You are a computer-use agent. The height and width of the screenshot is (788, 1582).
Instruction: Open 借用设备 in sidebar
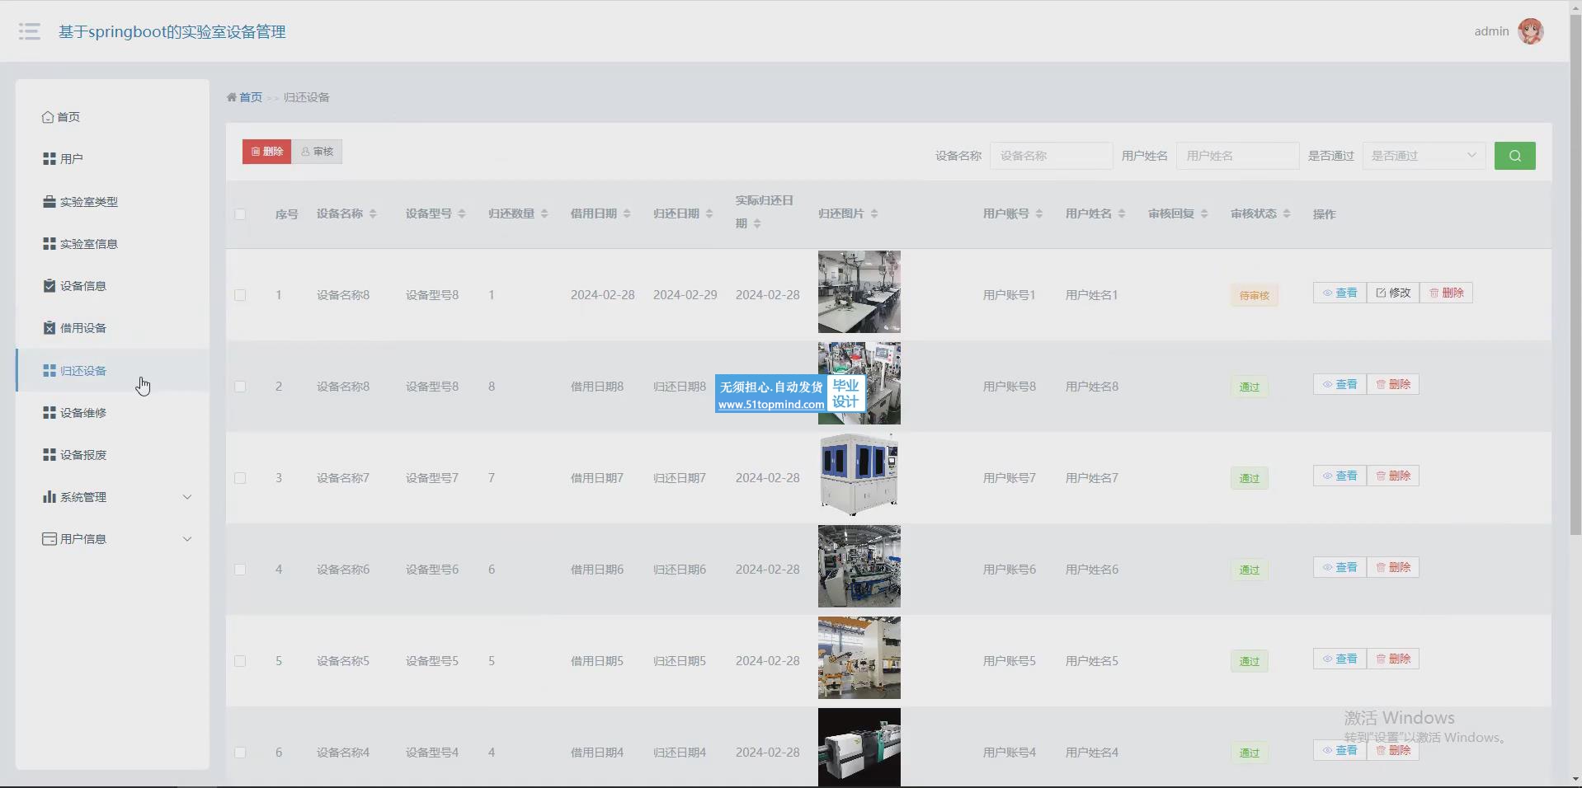click(113, 328)
